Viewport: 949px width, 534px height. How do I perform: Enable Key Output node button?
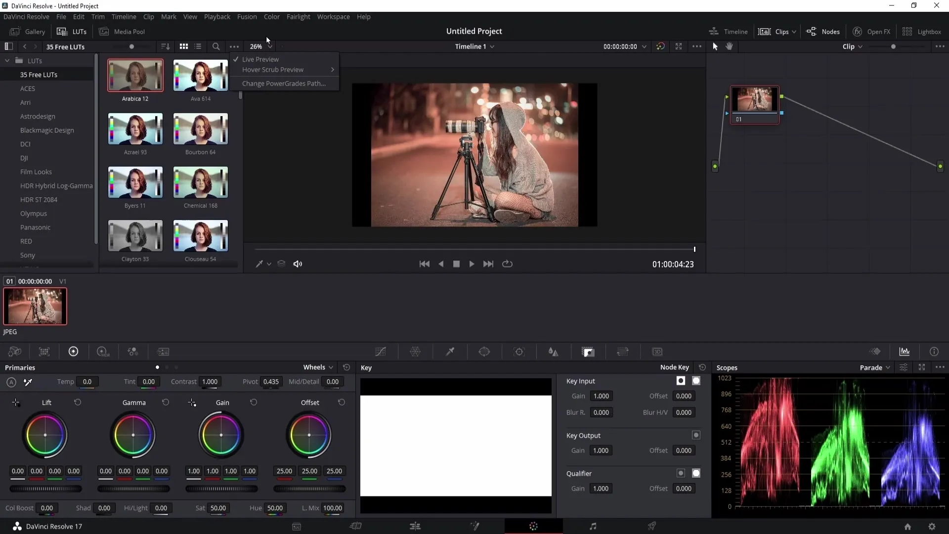point(696,435)
